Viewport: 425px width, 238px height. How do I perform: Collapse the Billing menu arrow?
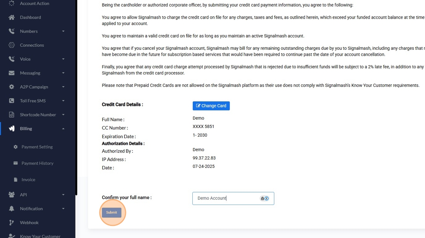click(x=63, y=129)
